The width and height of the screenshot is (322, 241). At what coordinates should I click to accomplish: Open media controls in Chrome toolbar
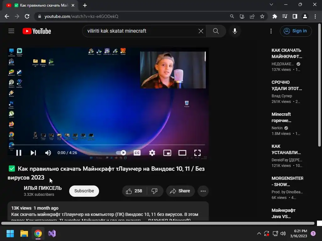pyautogui.click(x=285, y=16)
